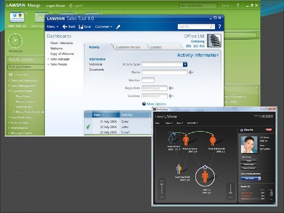This screenshot has height=213, width=284.
Task: Select the Tony Sokolowski figure in Family.Show
Action: (213, 140)
